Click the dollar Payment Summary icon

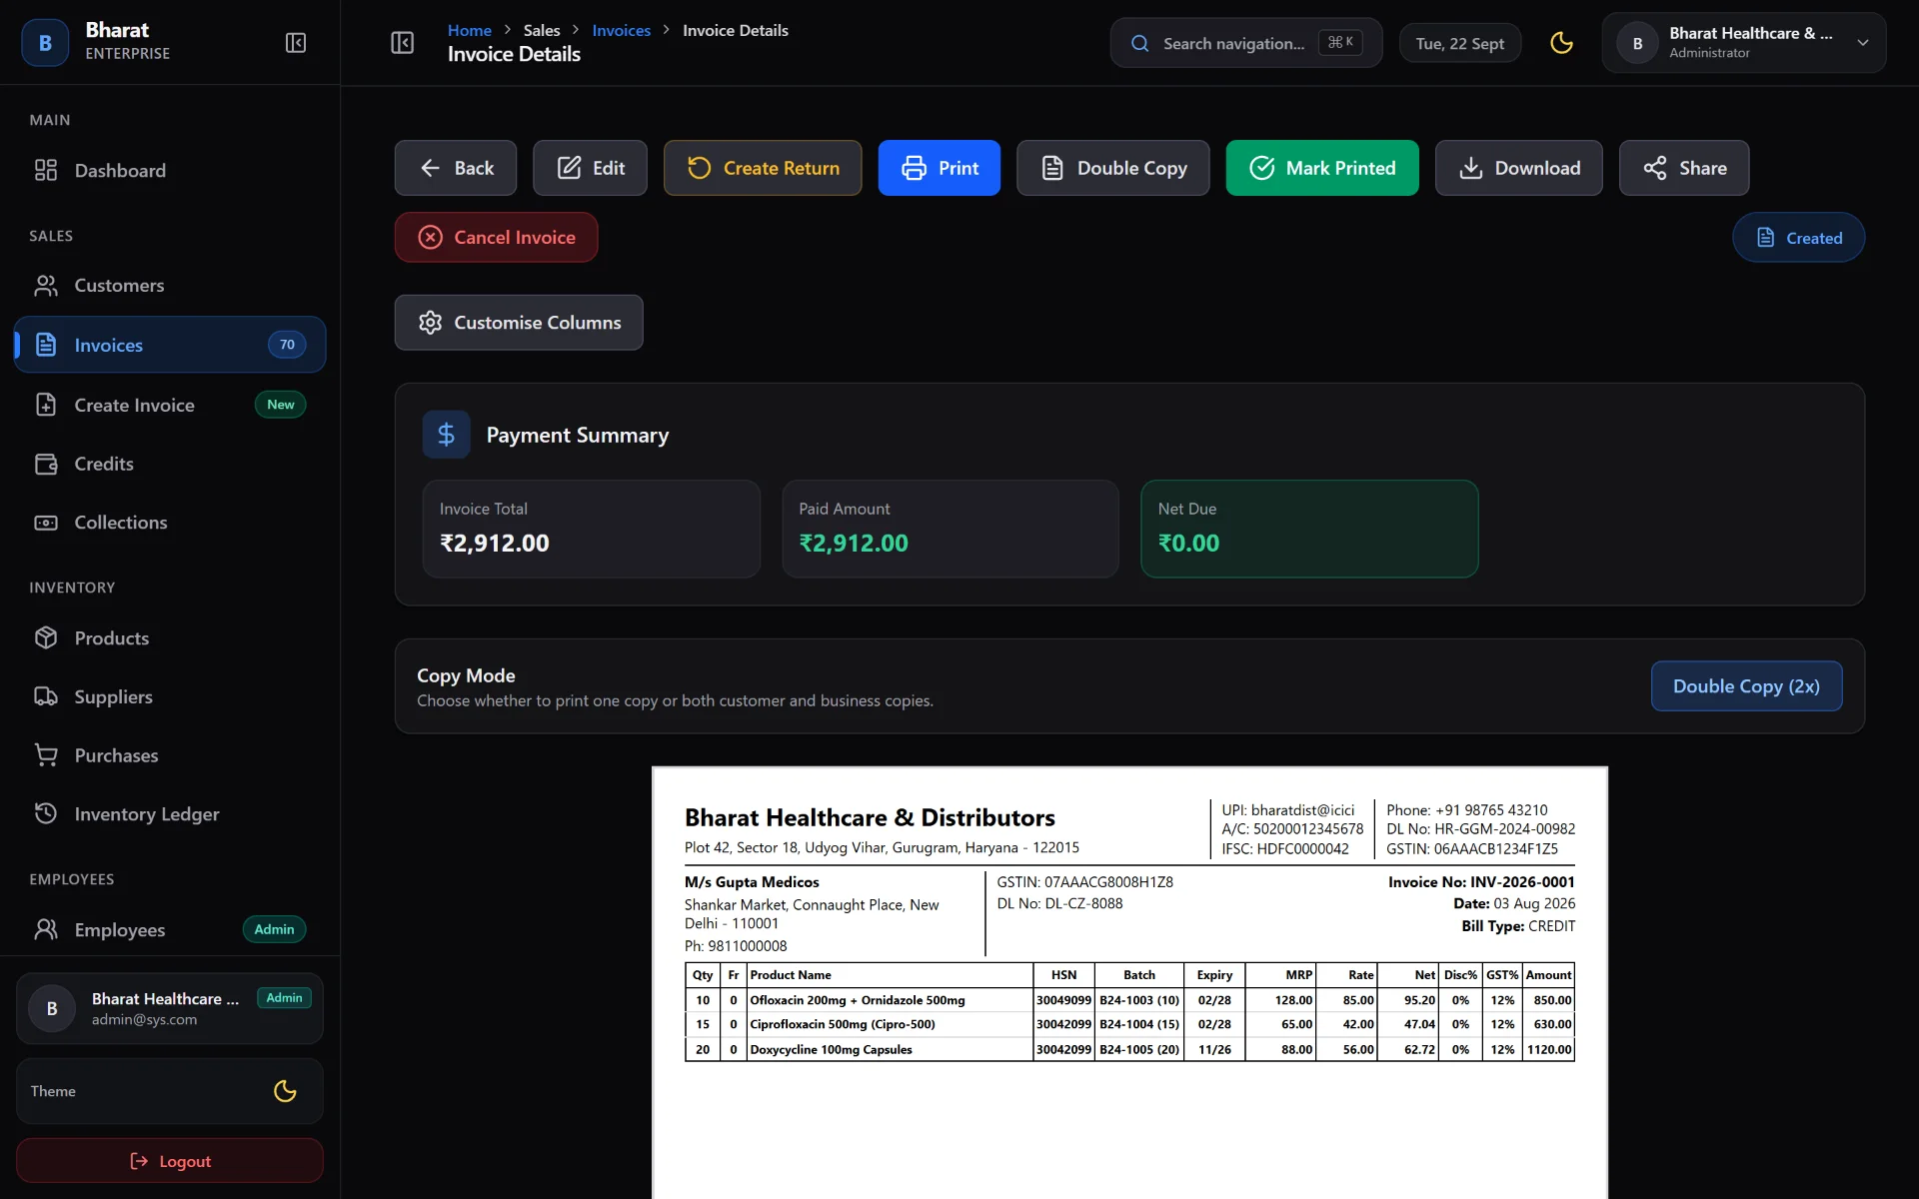pyautogui.click(x=446, y=435)
